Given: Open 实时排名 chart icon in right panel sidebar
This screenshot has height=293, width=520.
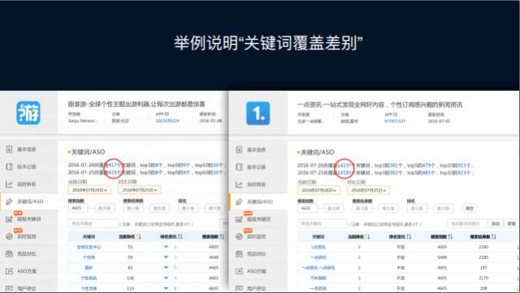Looking at the screenshot, I should point(239,184).
